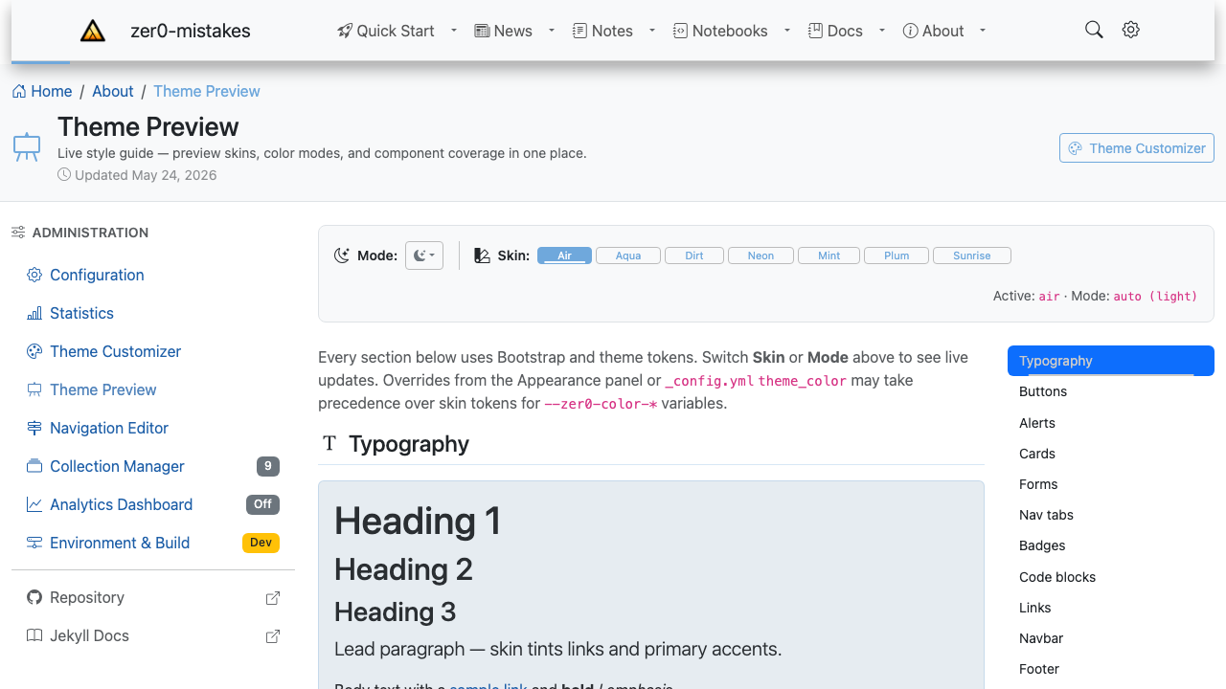Click the Collection Manager icon

point(34,466)
